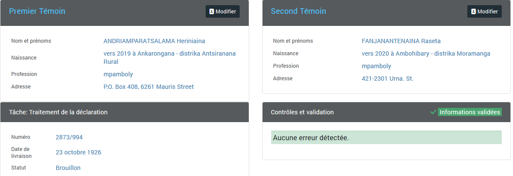
Task: Click address 421-2301 Urna. St.
Action: point(388,79)
